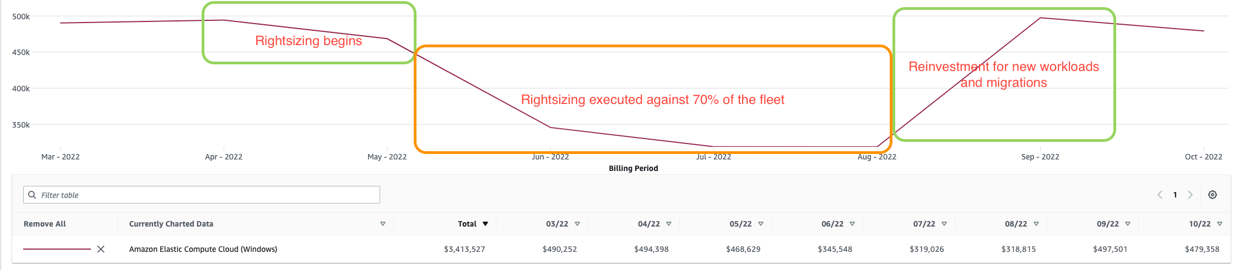Sort the 08/22 column

coord(1036,224)
